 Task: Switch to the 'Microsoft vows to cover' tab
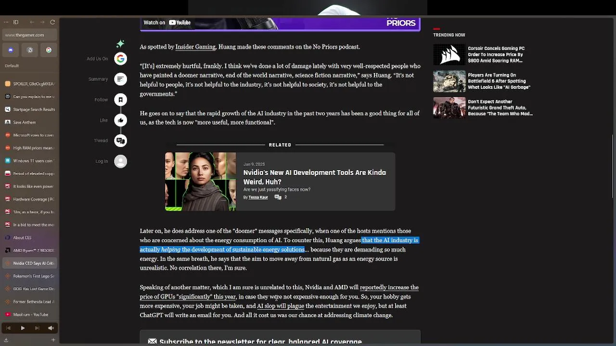tap(29, 135)
